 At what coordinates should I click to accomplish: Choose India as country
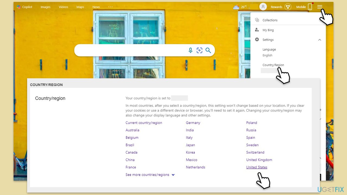(x=190, y=130)
